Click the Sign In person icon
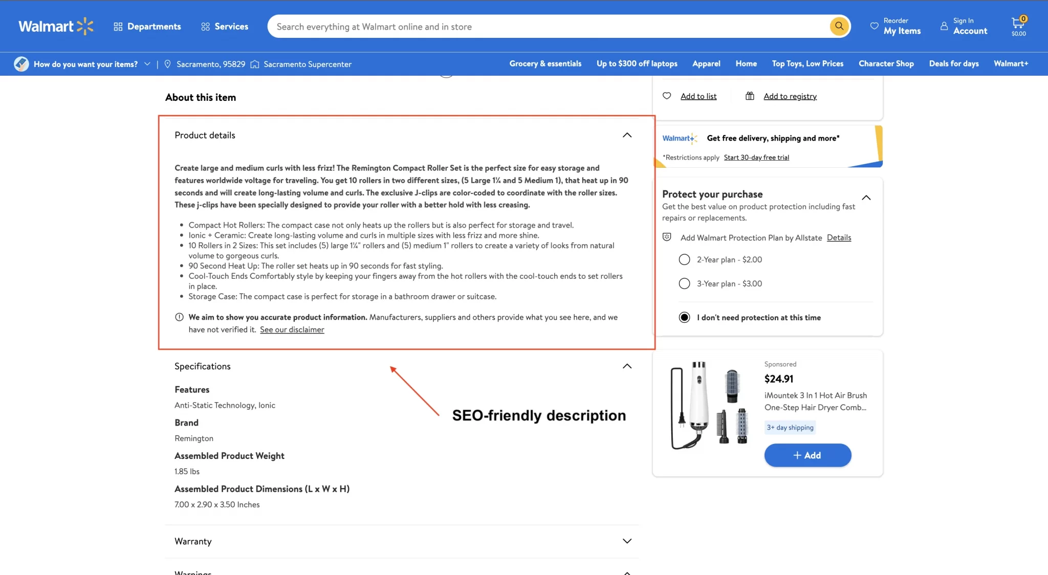Screen dimensions: 1048x575 coord(944,26)
